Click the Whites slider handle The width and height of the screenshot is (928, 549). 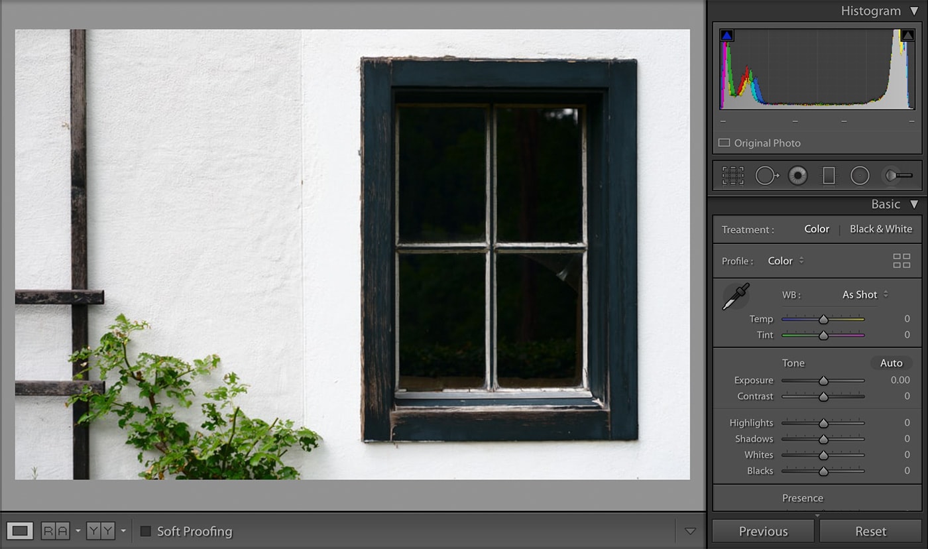[823, 455]
